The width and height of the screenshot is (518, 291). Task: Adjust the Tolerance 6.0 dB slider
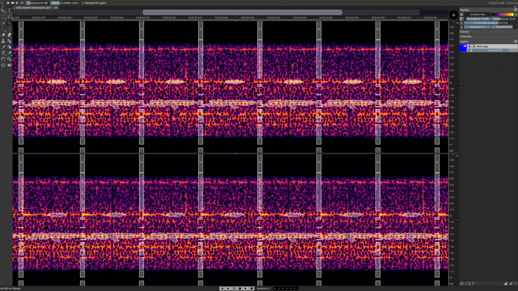pos(37,3)
